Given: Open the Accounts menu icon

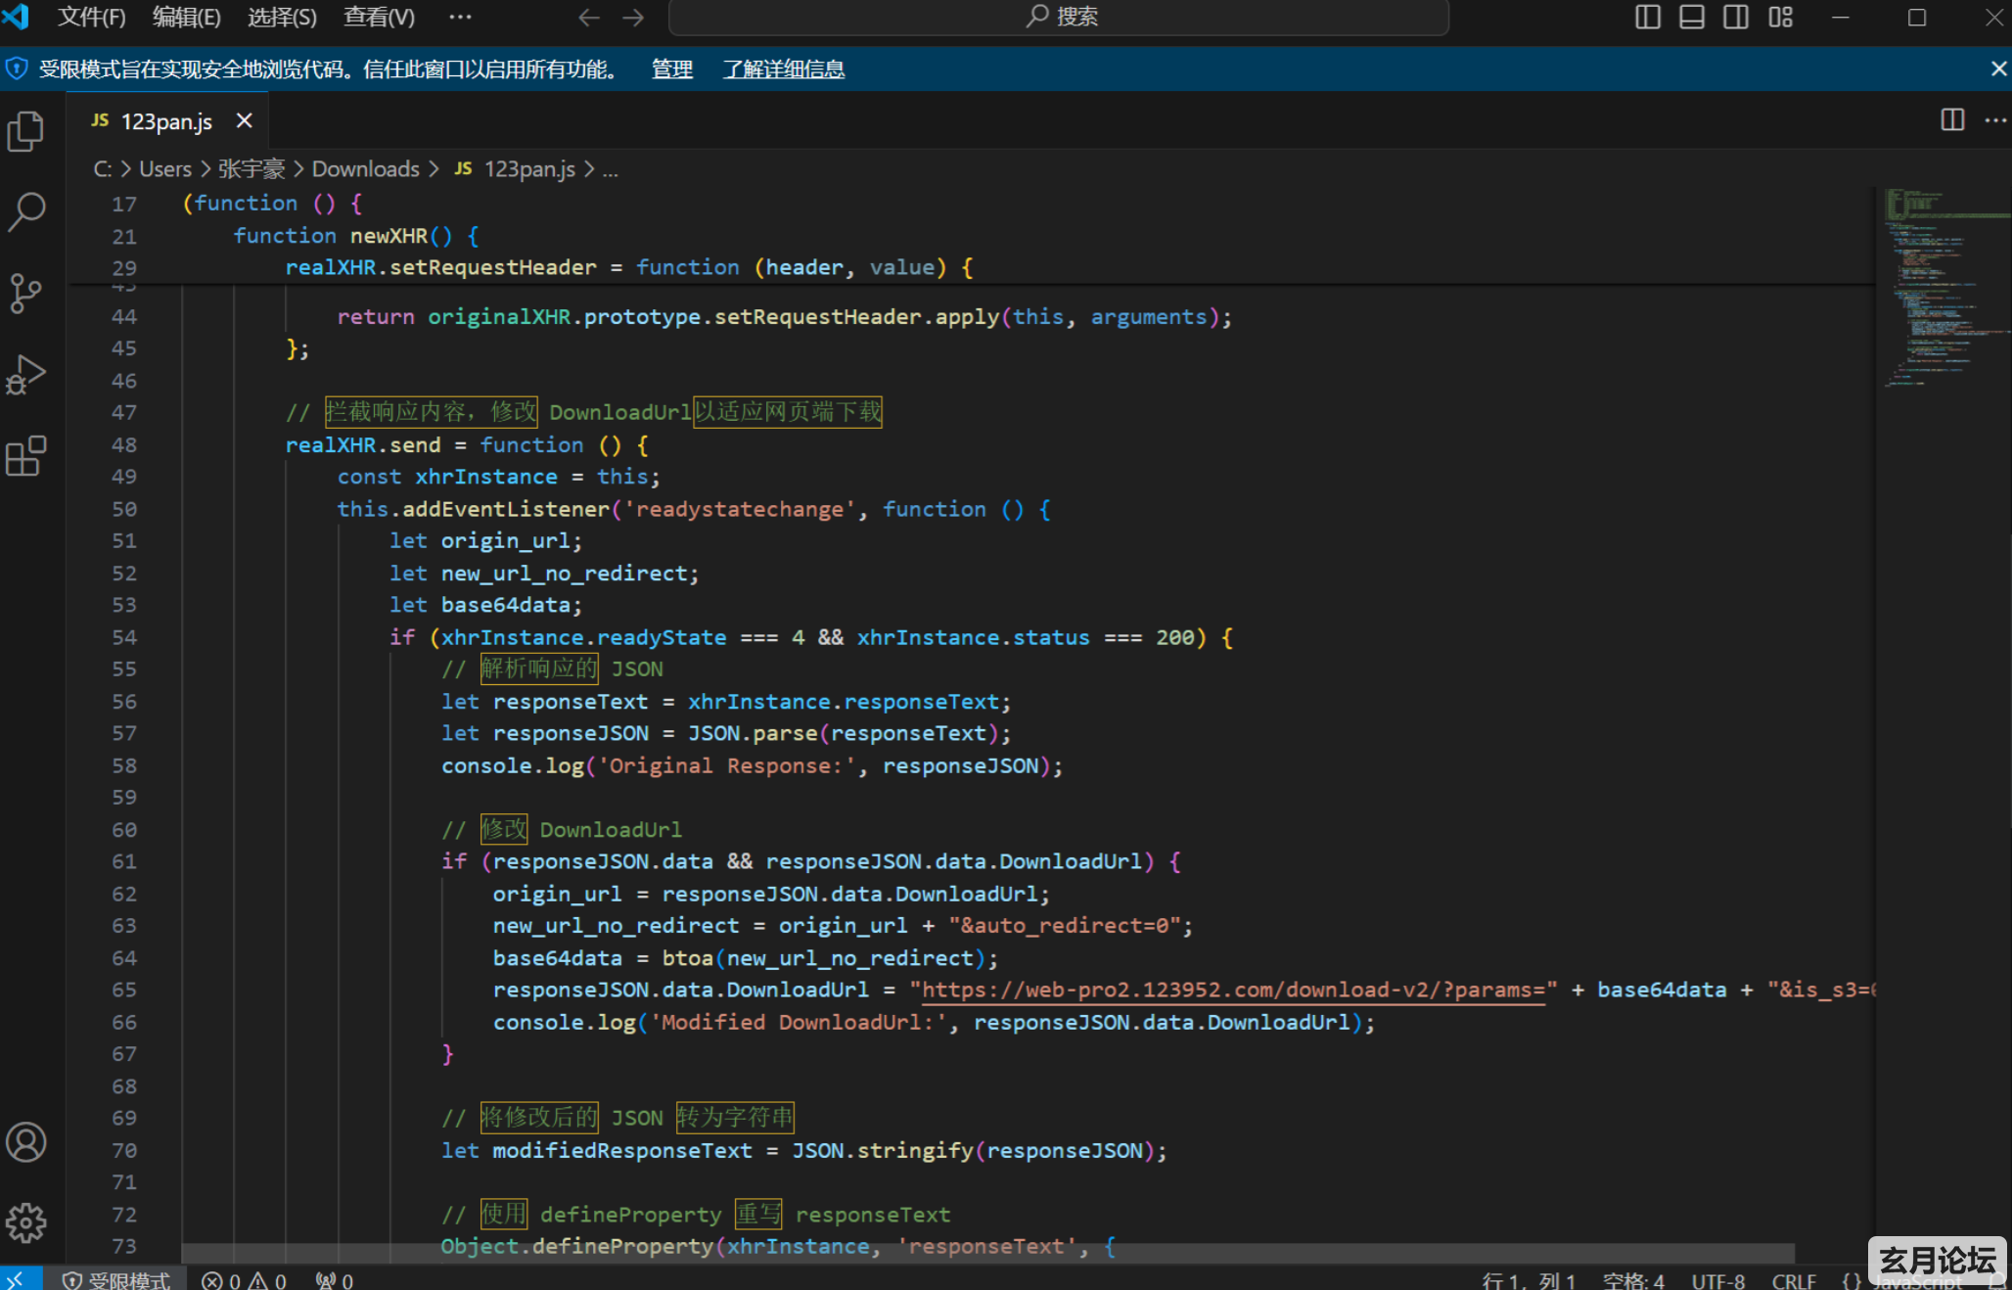Looking at the screenshot, I should (x=26, y=1142).
